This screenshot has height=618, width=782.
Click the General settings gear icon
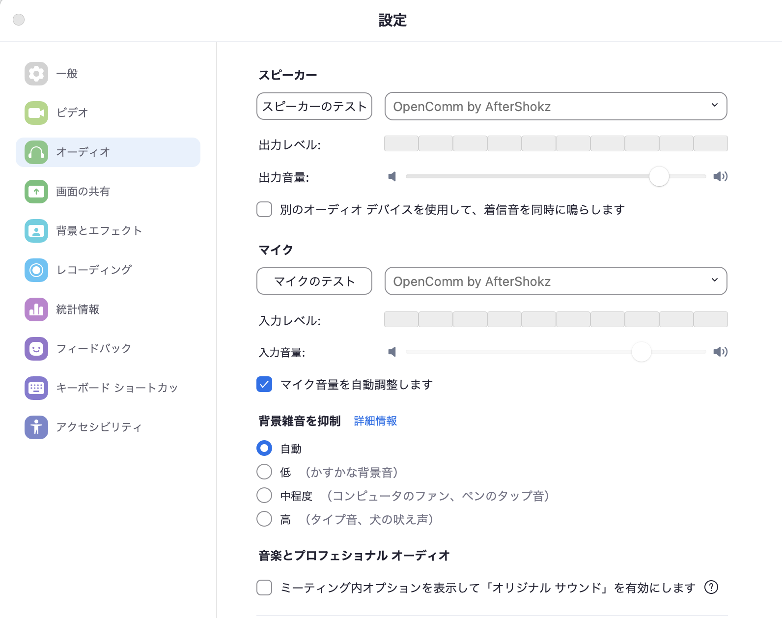pos(36,74)
